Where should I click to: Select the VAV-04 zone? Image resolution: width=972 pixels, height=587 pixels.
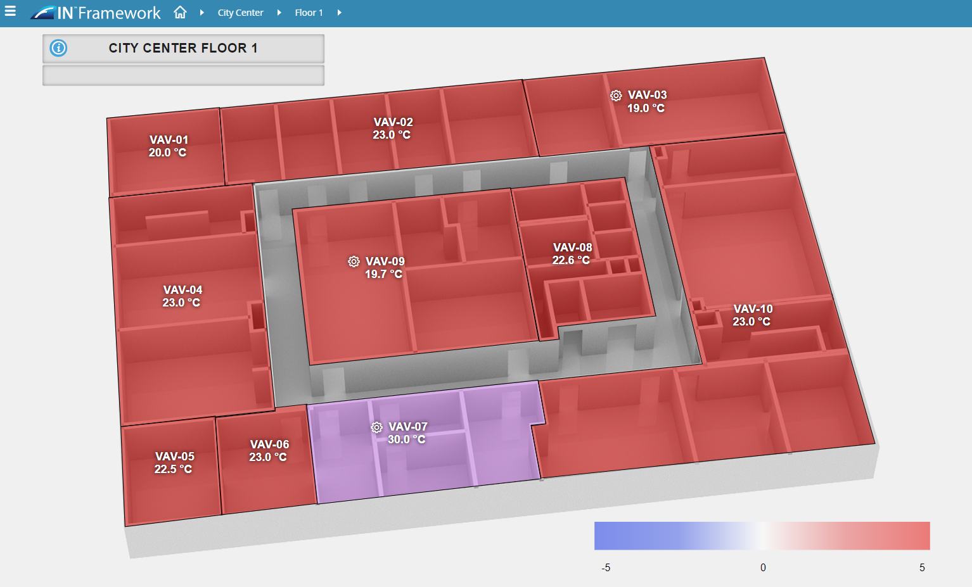point(182,296)
